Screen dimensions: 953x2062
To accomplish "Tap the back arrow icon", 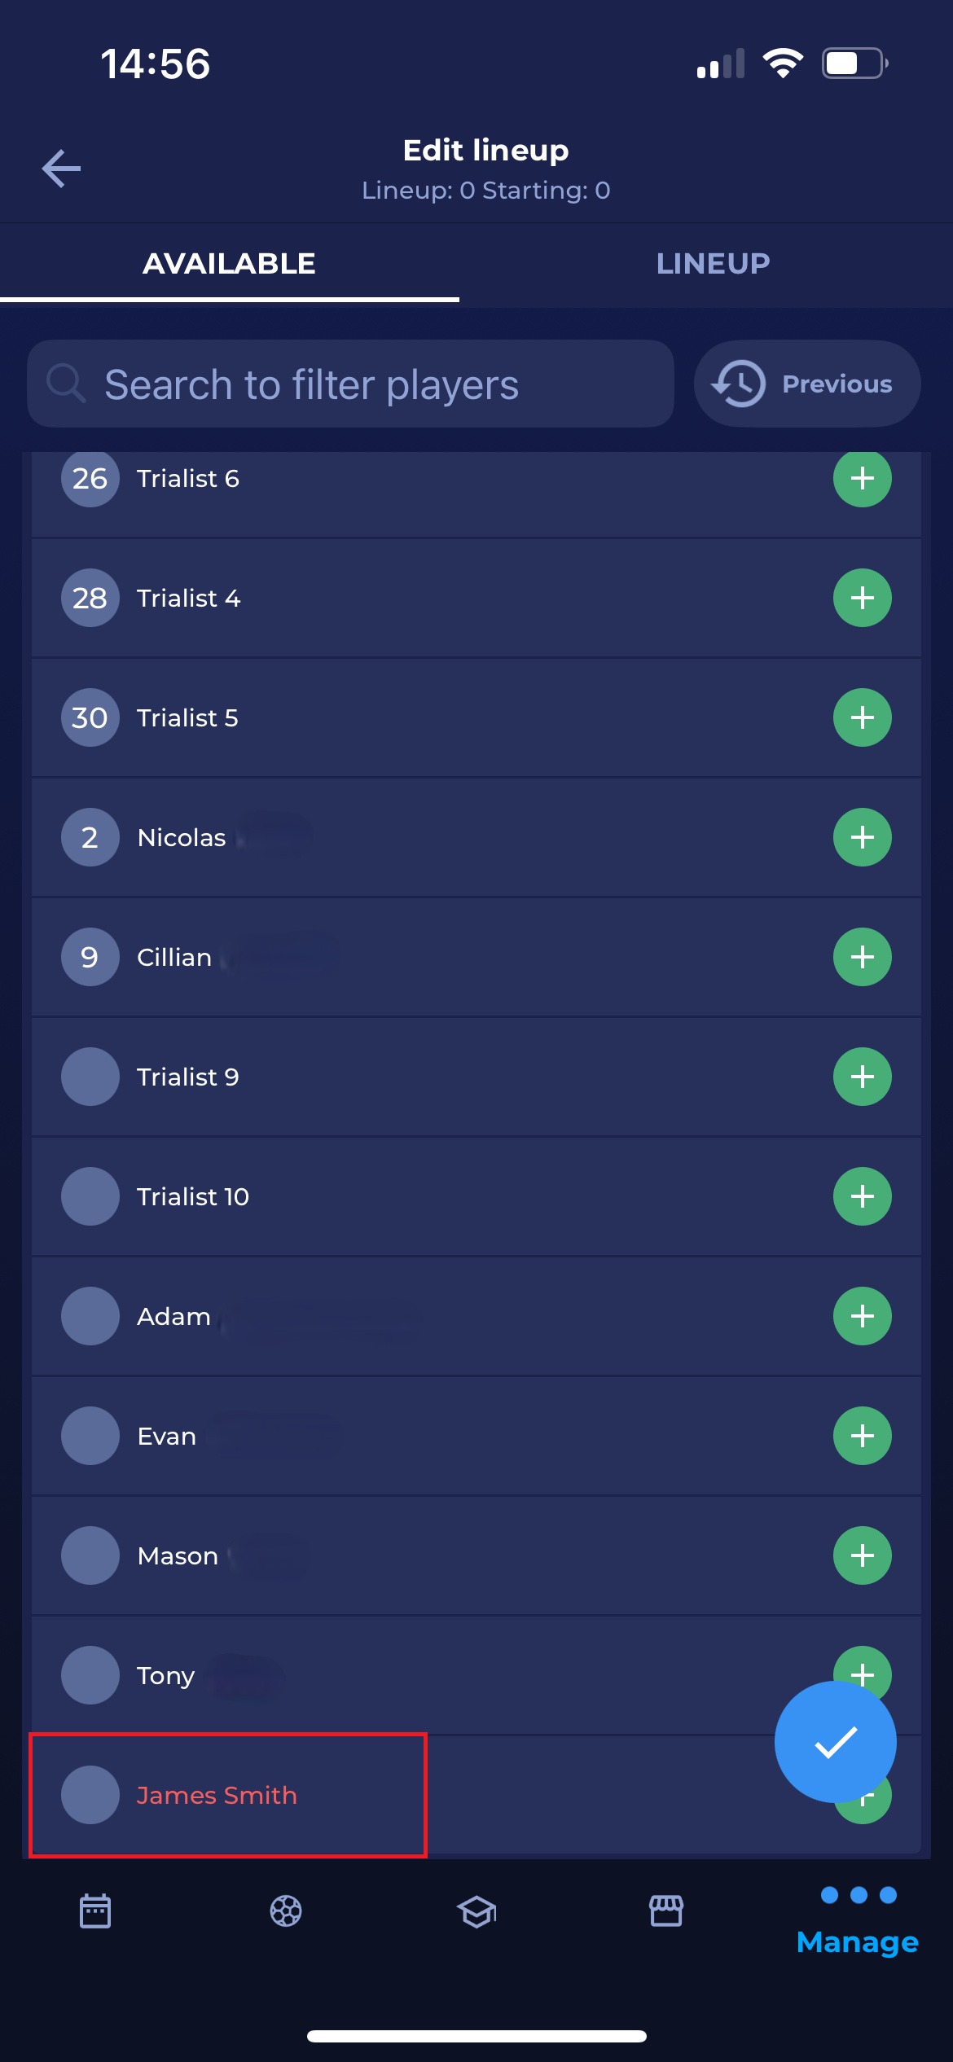I will (62, 169).
